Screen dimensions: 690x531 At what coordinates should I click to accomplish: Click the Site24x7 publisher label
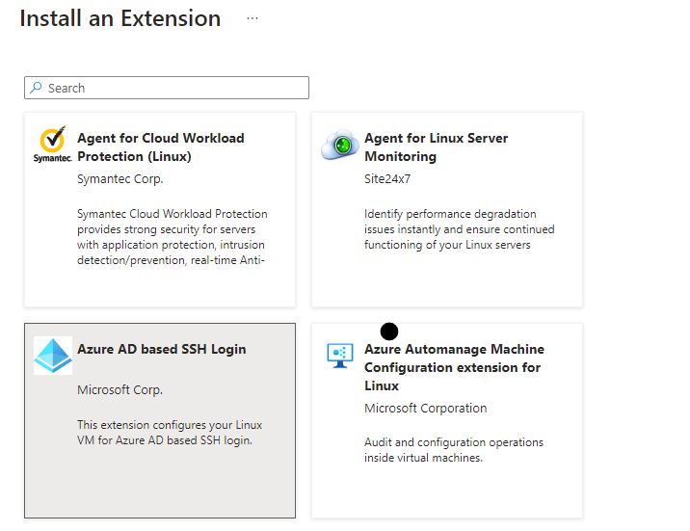tap(387, 178)
